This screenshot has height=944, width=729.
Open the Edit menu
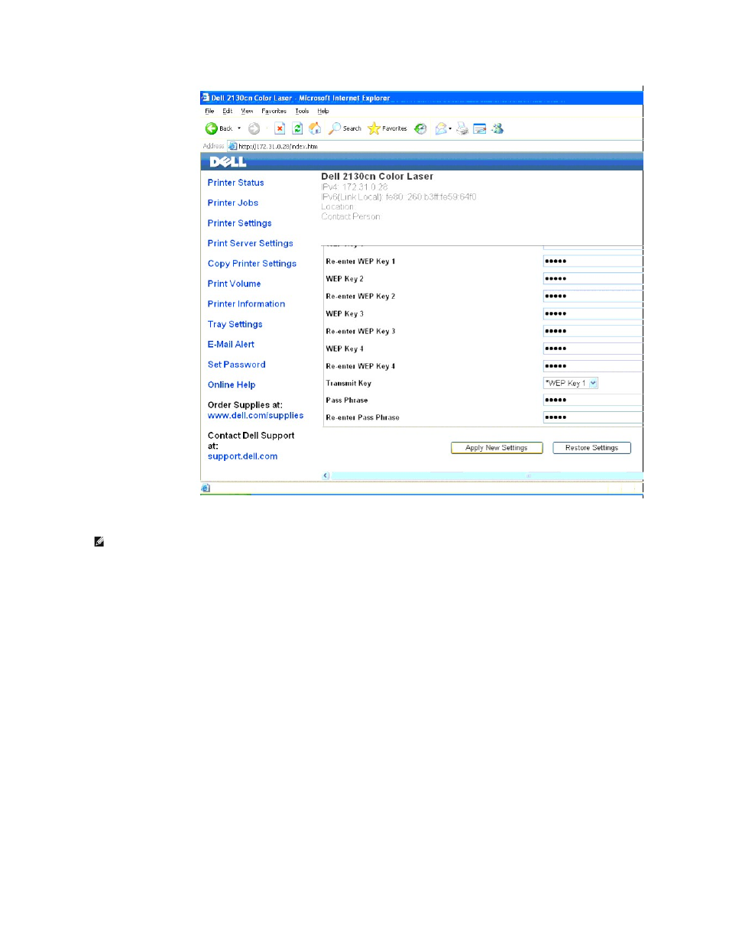(x=228, y=111)
